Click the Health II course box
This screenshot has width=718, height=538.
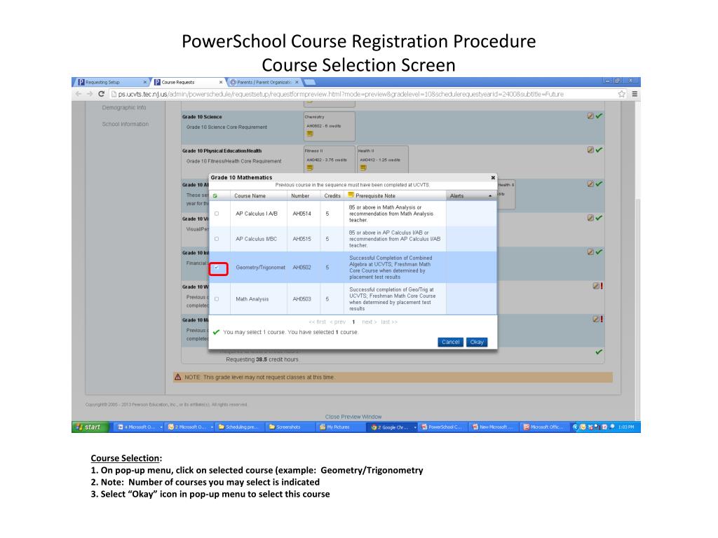click(382, 160)
